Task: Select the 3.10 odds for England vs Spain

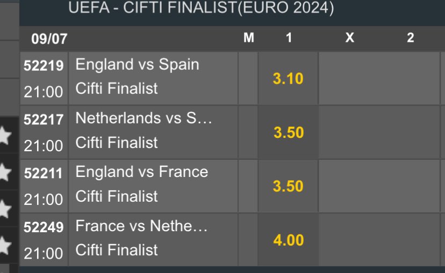Action: (288, 79)
